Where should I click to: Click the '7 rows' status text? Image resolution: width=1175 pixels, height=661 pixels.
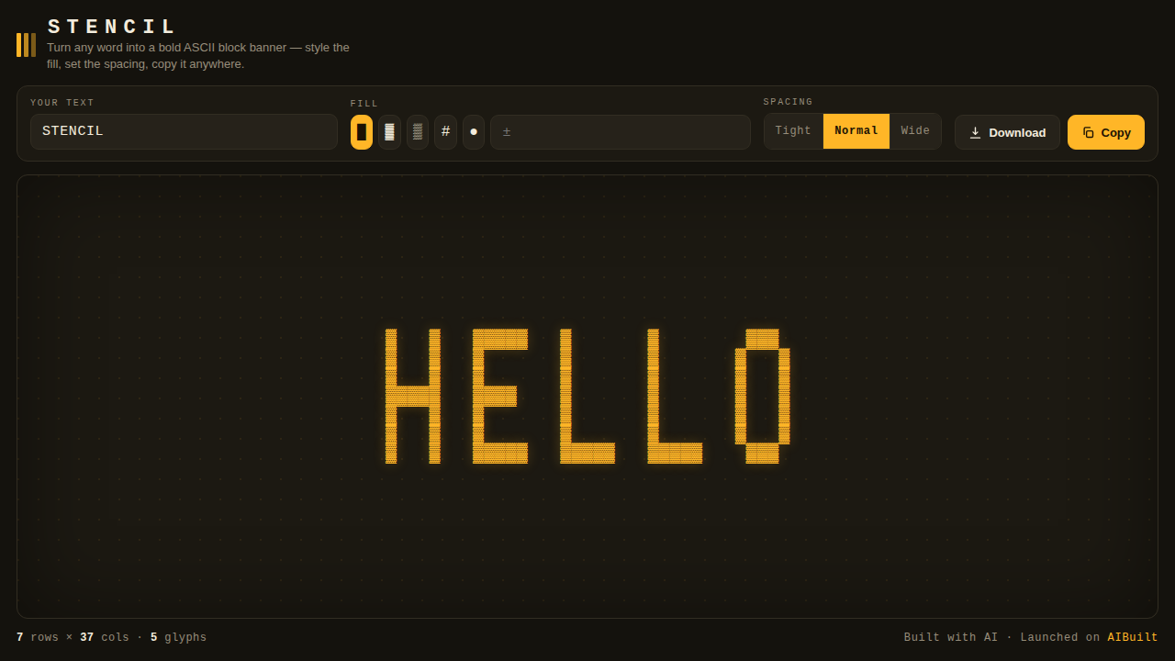[x=38, y=637]
